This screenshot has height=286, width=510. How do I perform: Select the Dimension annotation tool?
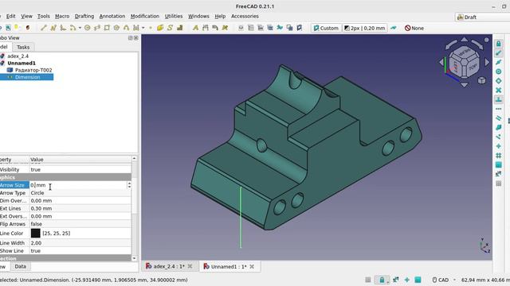(x=206, y=28)
